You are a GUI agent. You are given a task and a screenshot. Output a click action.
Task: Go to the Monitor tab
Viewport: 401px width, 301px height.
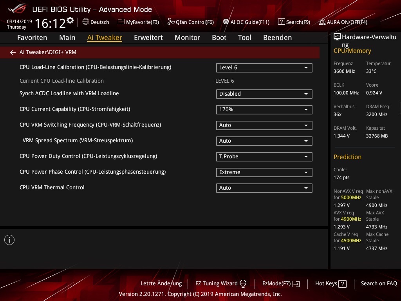click(x=188, y=38)
